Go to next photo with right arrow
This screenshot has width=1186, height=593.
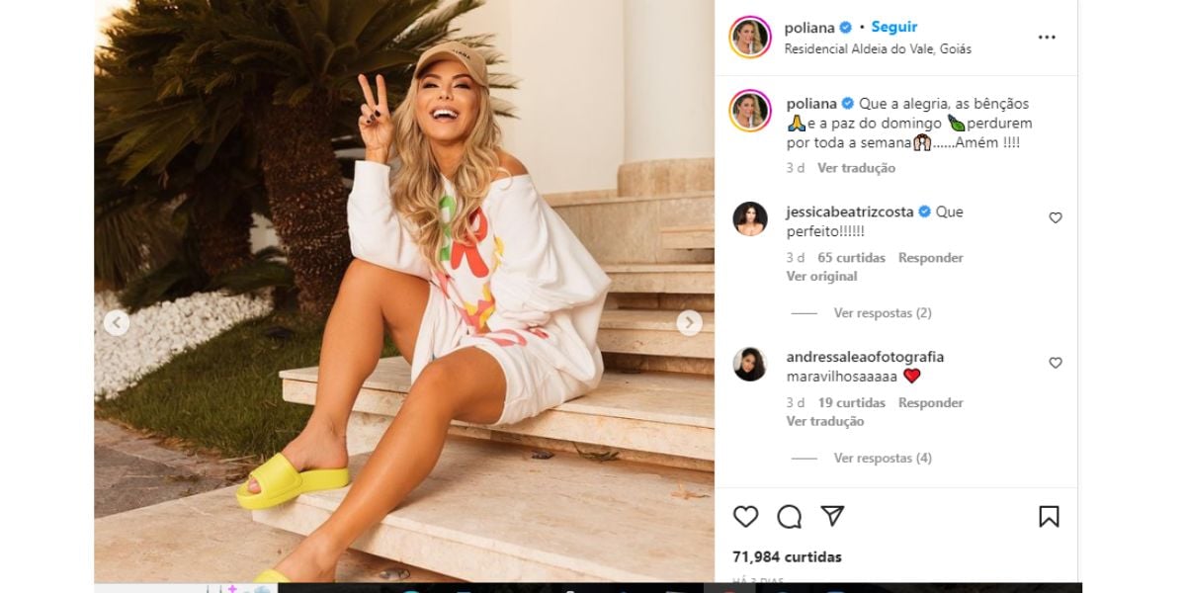click(690, 323)
